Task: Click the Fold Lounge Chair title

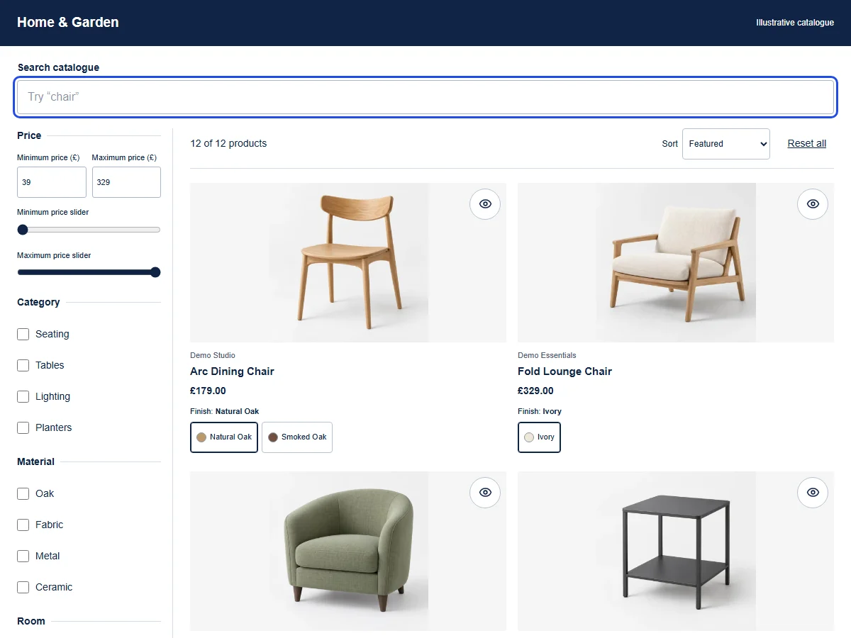Action: [564, 371]
